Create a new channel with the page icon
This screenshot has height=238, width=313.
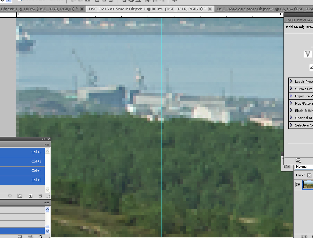[31, 196]
